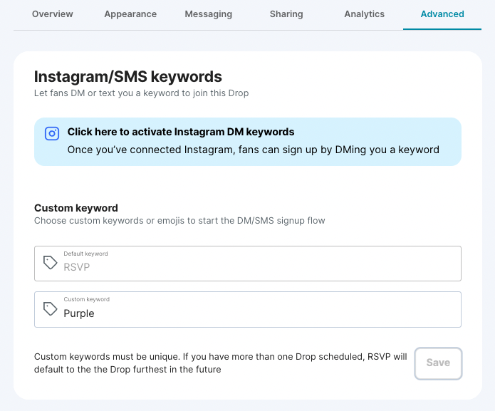The image size is (495, 411).
Task: Select the Sharing tab
Action: [286, 14]
